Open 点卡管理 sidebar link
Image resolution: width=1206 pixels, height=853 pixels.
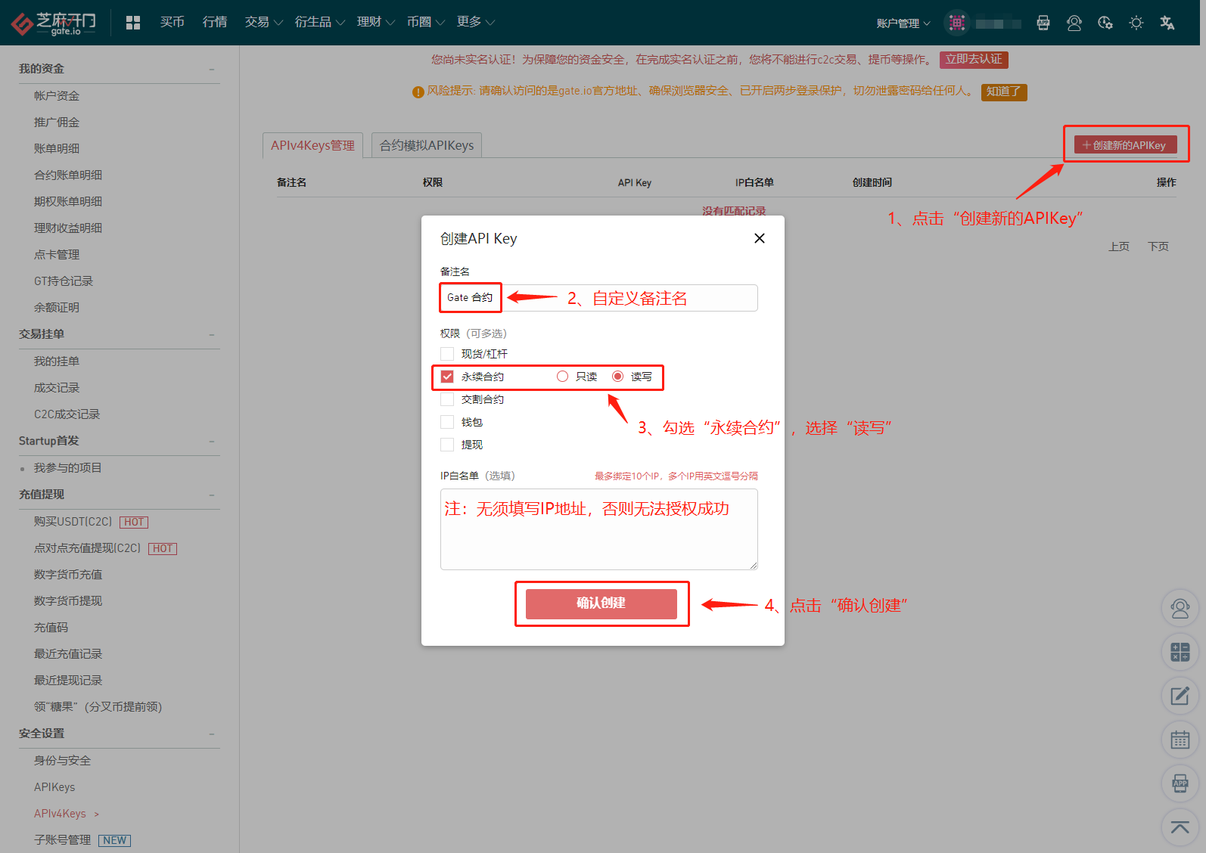coord(57,255)
